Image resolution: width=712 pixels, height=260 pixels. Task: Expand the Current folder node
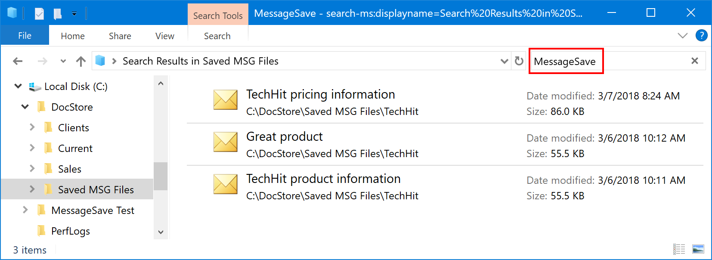tap(32, 148)
